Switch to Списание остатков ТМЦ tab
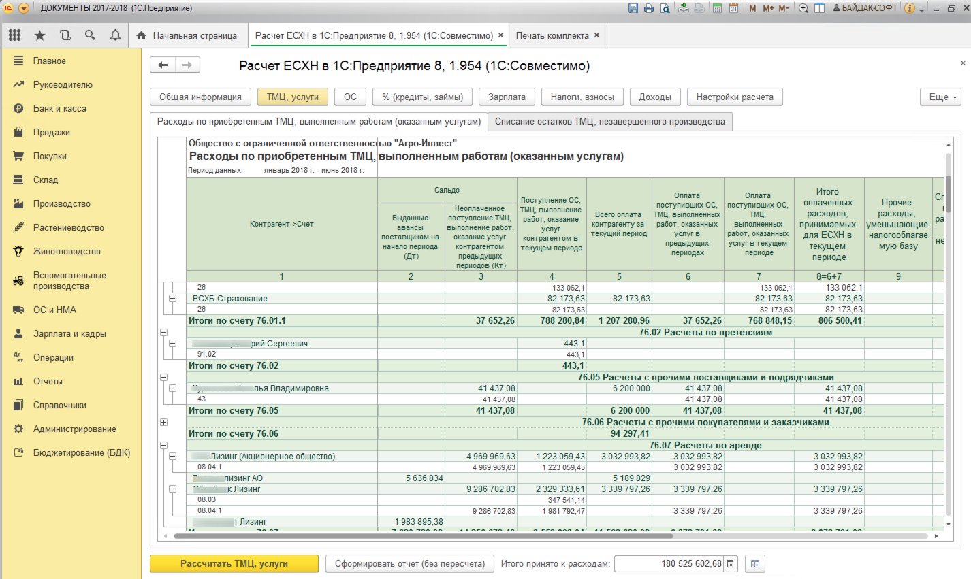Screen dimensions: 971x579 click(610, 122)
